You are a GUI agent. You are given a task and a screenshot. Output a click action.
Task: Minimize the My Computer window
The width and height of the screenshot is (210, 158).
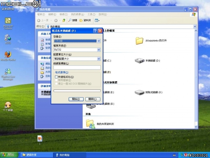(x=186, y=10)
